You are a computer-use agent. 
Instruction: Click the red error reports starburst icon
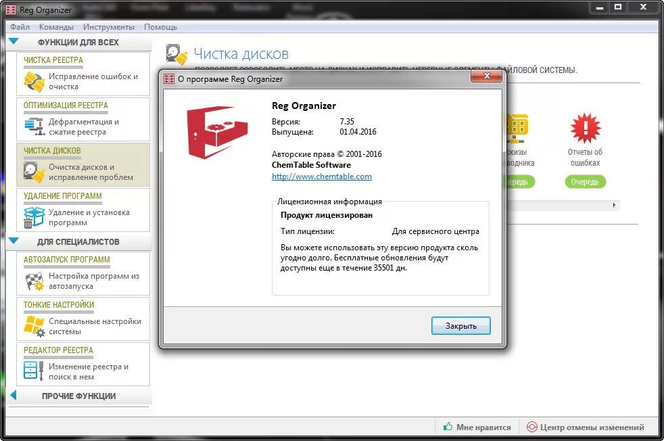(x=586, y=128)
